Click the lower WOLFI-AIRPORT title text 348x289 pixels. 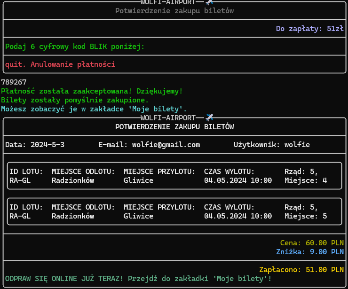click(168, 118)
